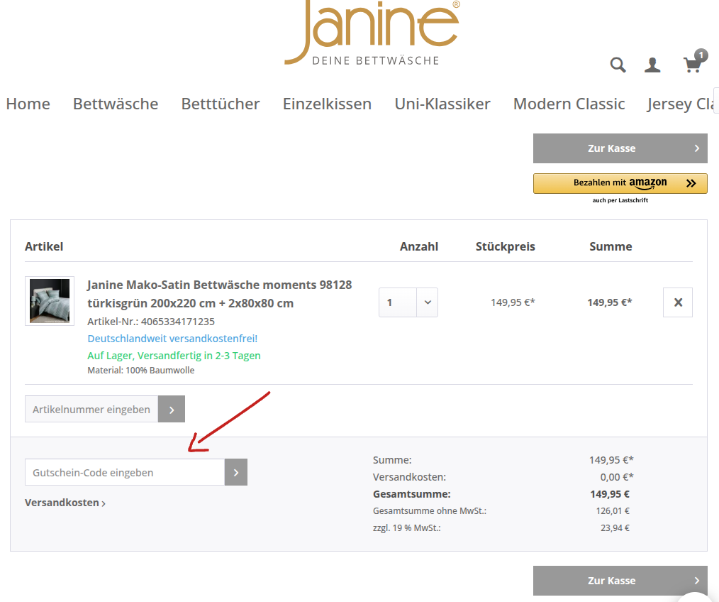The image size is (719, 602).
Task: Click the Janine logo
Action: pyautogui.click(x=372, y=33)
